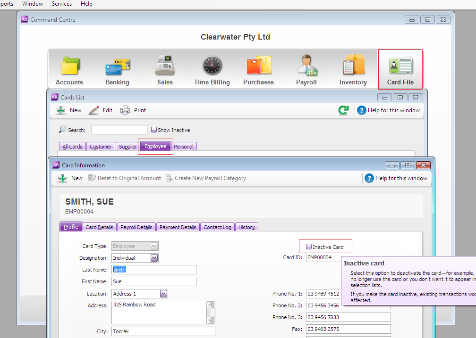Image resolution: width=476 pixels, height=338 pixels.
Task: Click the green plus New icon in Cards List
Action: (x=61, y=110)
